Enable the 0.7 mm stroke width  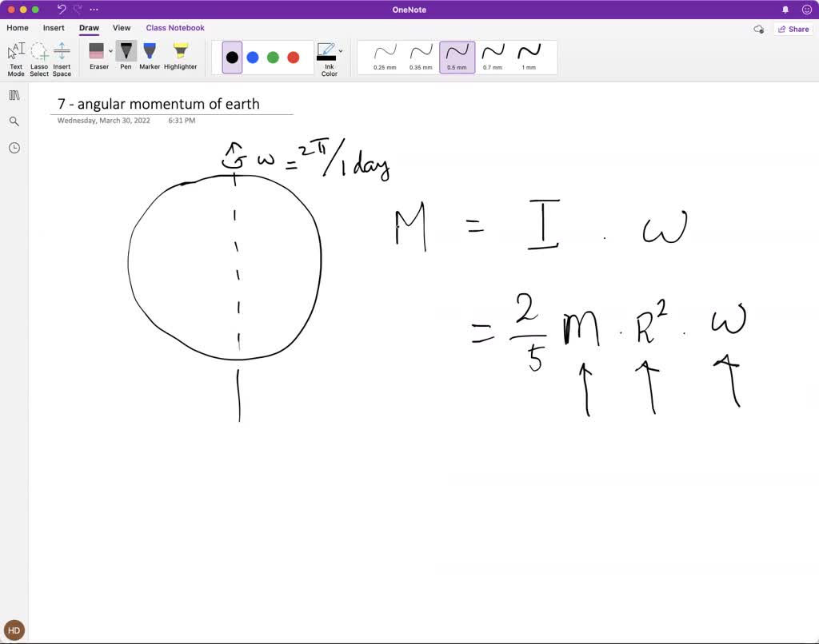[x=493, y=56]
